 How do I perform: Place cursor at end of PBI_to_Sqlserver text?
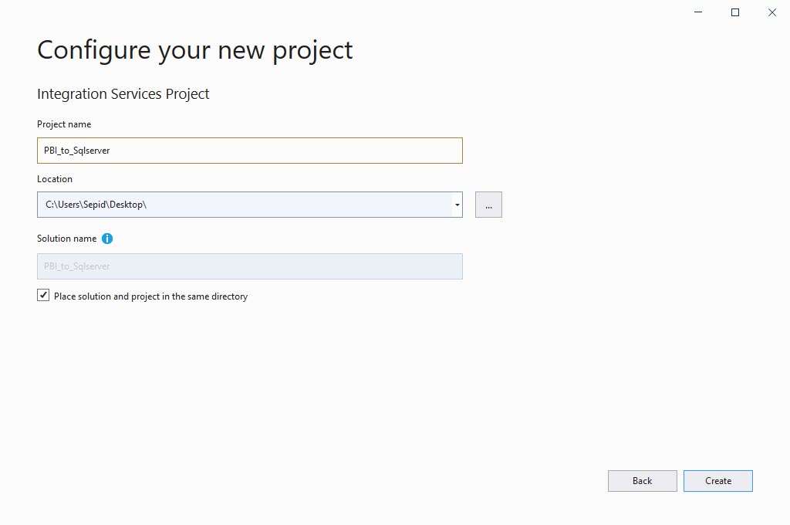(111, 151)
